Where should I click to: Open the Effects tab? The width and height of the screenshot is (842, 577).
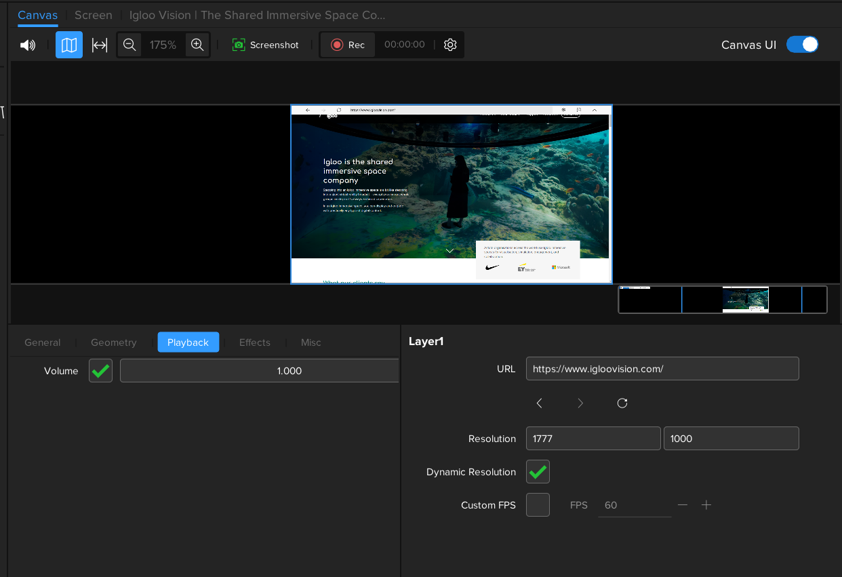click(255, 342)
